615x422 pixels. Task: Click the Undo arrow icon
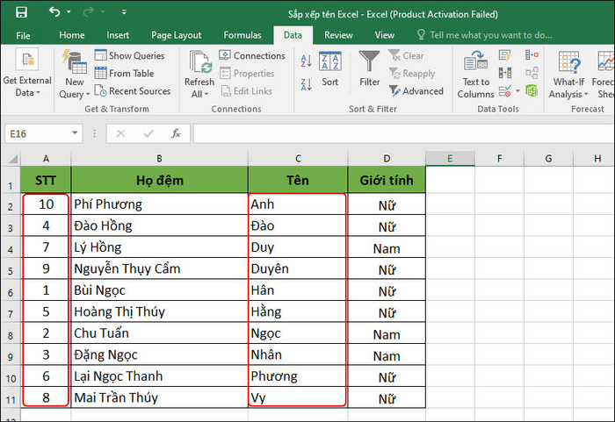tap(54, 12)
